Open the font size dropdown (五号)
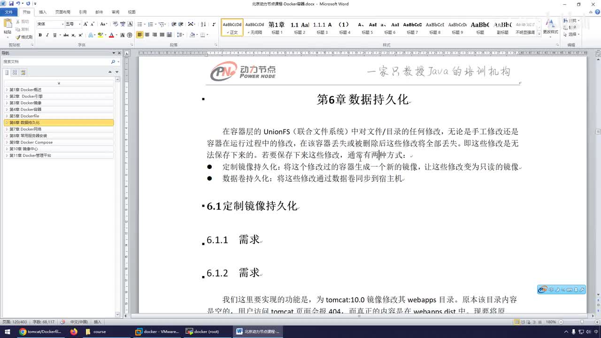 coord(79,24)
